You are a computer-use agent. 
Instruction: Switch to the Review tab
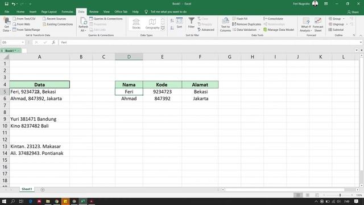point(94,11)
